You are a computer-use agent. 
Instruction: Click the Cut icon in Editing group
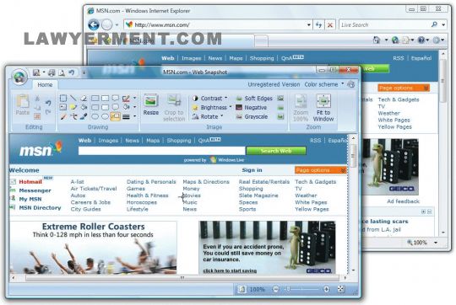coord(37,99)
